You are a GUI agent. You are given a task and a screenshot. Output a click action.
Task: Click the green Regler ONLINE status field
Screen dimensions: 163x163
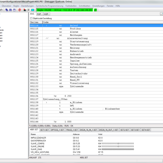65,10
